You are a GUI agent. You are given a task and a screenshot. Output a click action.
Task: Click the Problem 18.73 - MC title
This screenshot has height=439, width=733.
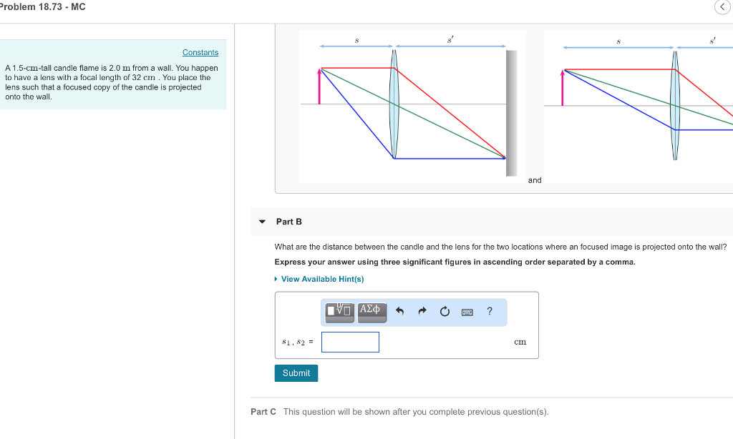(x=42, y=7)
